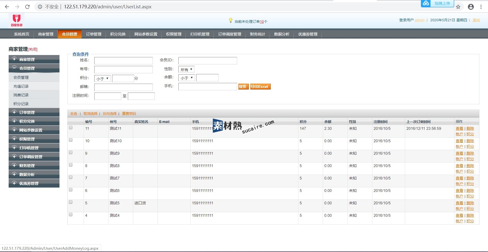Select the checkbox for row 测试8

[71, 165]
